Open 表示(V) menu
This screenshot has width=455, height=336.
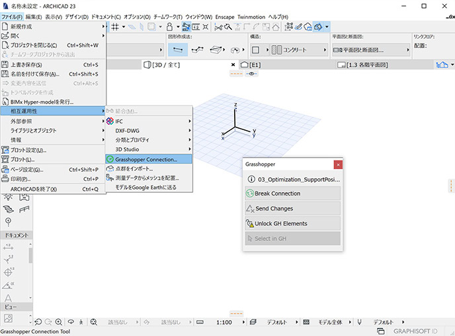(x=54, y=17)
